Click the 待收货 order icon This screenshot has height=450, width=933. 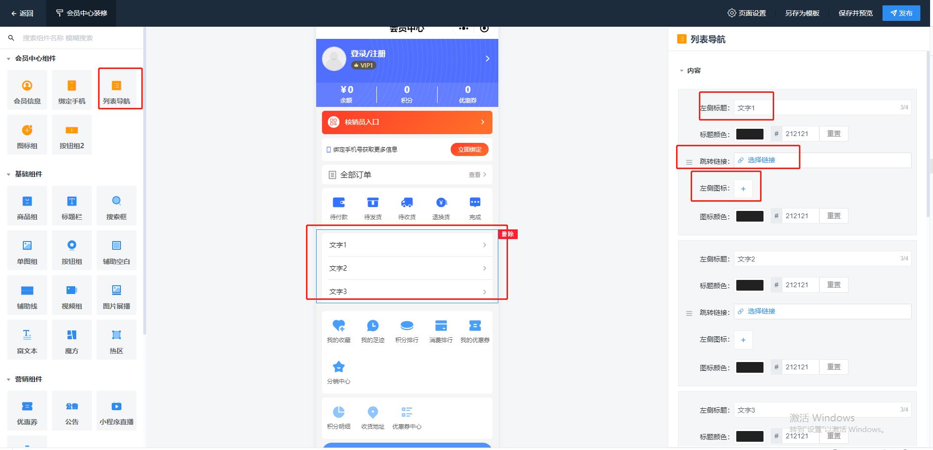pyautogui.click(x=407, y=203)
